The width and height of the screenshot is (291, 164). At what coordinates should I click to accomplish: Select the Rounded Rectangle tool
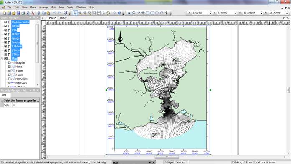click(x=152, y=13)
